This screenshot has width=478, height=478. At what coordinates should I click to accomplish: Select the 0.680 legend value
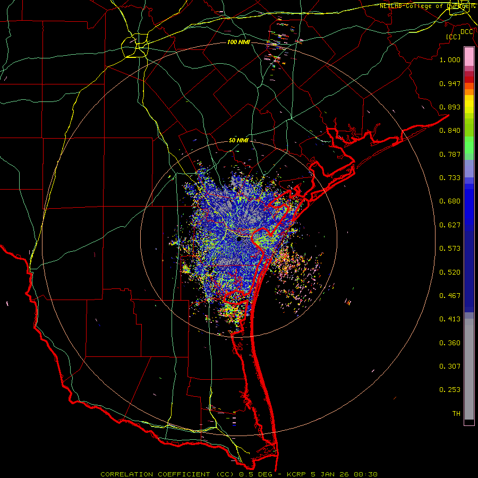450,201
